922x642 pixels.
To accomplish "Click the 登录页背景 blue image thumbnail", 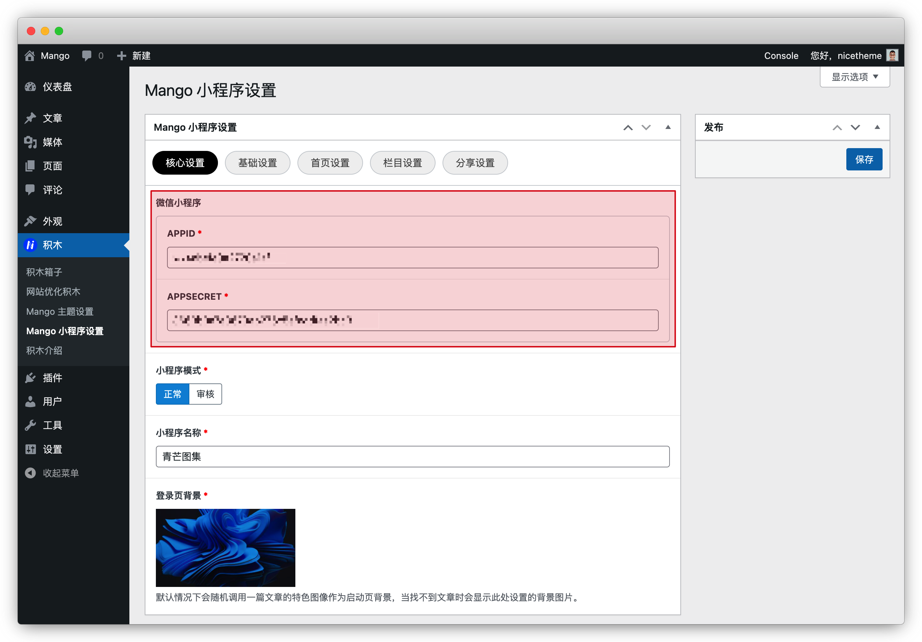I will [225, 548].
